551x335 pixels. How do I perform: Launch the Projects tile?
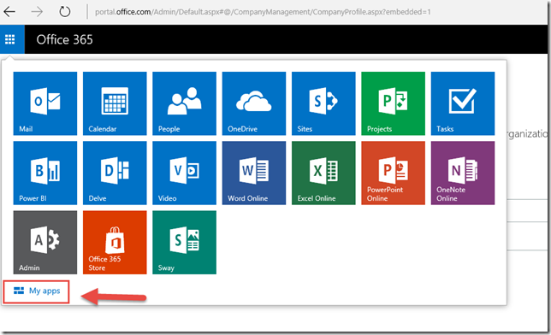393,103
